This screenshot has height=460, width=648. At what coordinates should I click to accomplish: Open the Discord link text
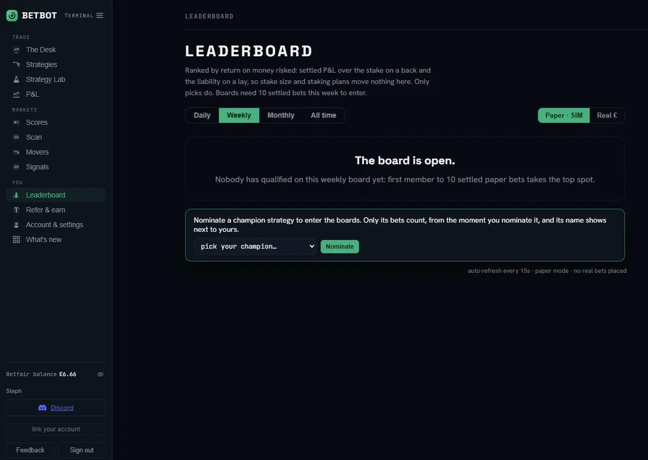click(62, 408)
